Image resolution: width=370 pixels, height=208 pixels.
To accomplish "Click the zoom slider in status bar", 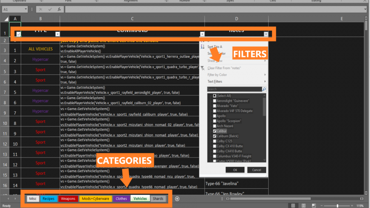I will [337, 205].
